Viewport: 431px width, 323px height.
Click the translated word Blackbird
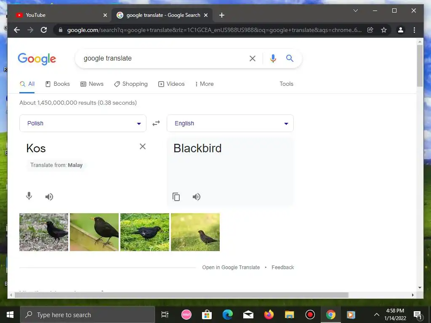click(197, 148)
